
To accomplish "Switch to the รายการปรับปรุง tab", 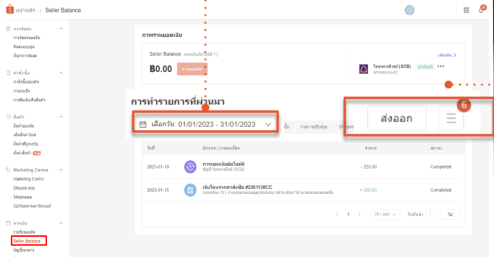I will tap(314, 127).
